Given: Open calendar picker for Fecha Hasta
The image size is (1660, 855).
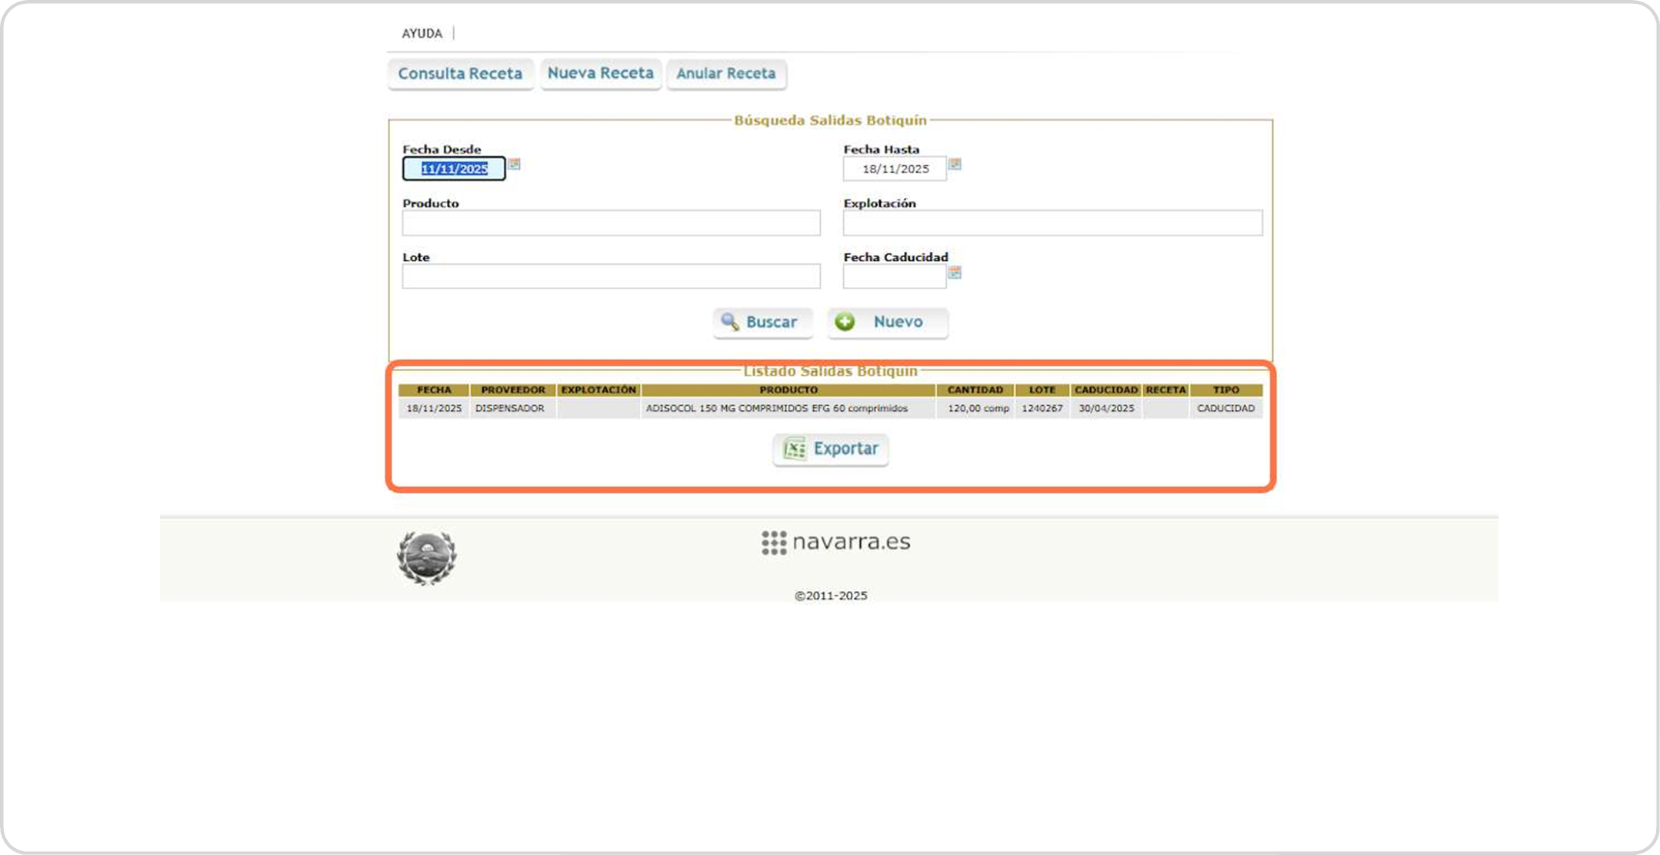Looking at the screenshot, I should point(955,164).
